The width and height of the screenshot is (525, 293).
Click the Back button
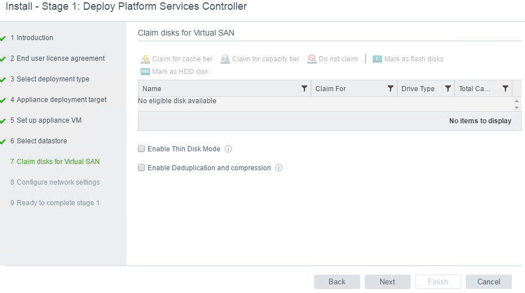click(x=337, y=282)
